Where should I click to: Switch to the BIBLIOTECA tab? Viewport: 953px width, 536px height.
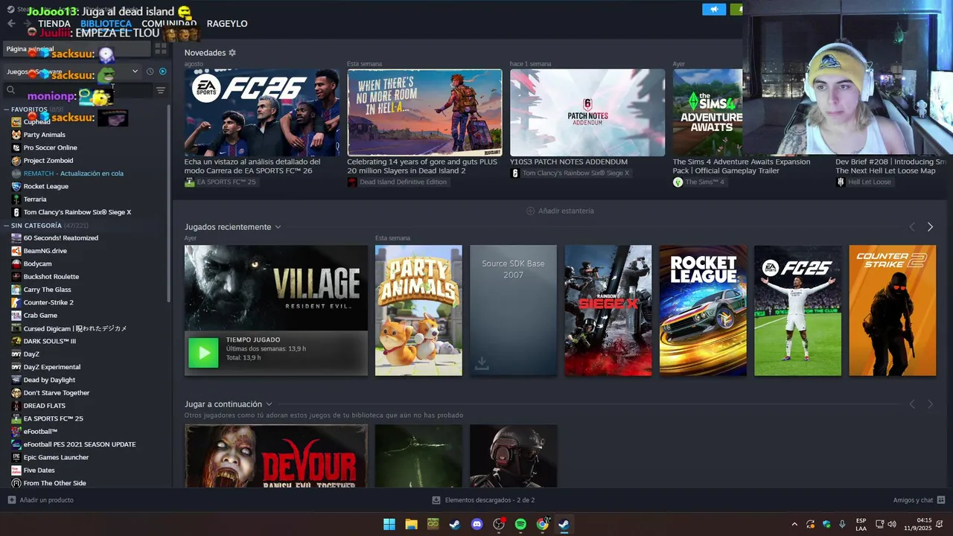pos(106,24)
